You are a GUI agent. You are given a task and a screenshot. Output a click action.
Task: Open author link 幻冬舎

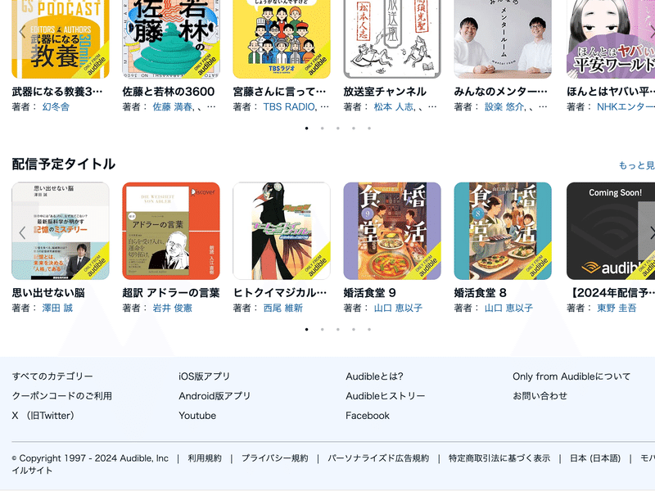click(56, 107)
